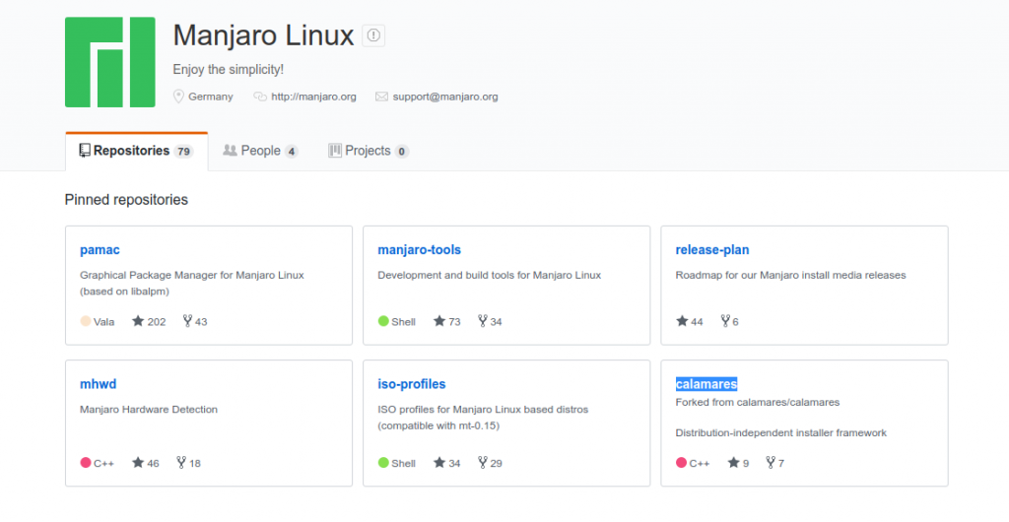The height and width of the screenshot is (522, 1009).
Task: Open the Repositories tab
Action: click(x=136, y=151)
